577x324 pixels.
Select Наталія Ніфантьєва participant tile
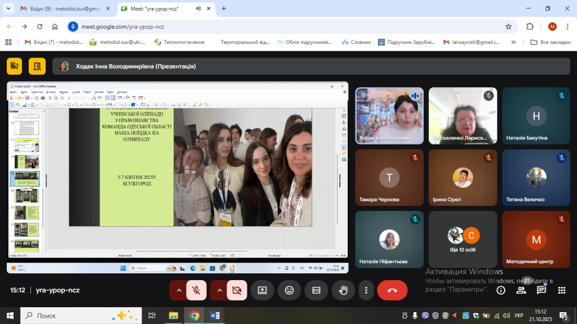[389, 240]
